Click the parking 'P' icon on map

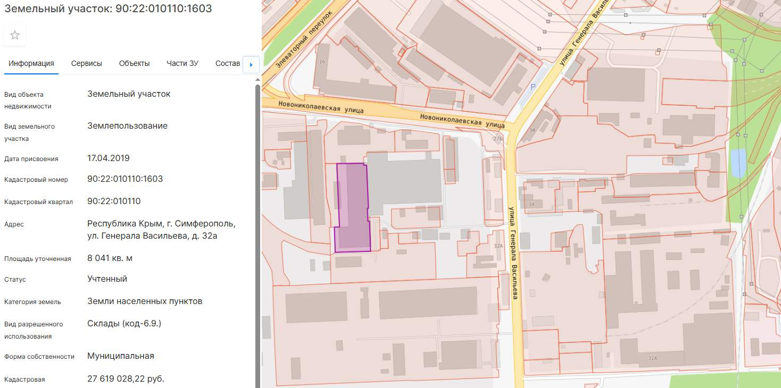[x=533, y=87]
